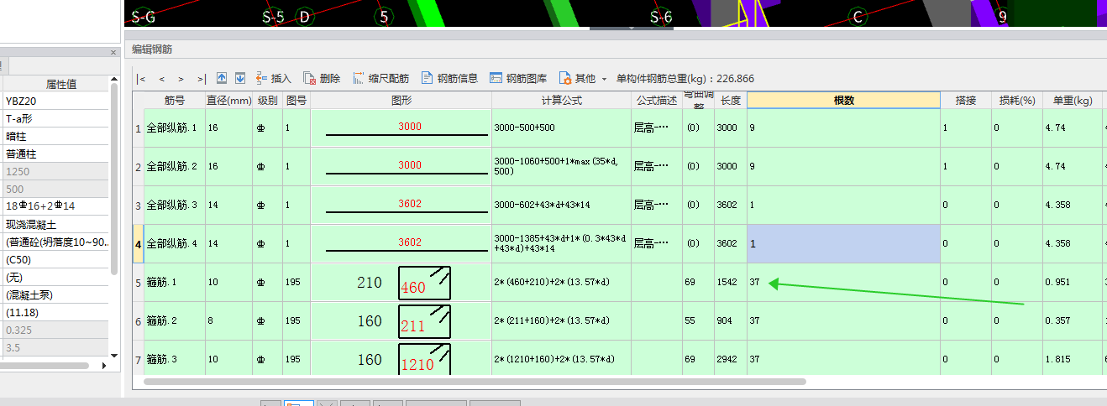Click formula 3000-500+500 cell
Screen dimensions: 1107x406
(561, 128)
